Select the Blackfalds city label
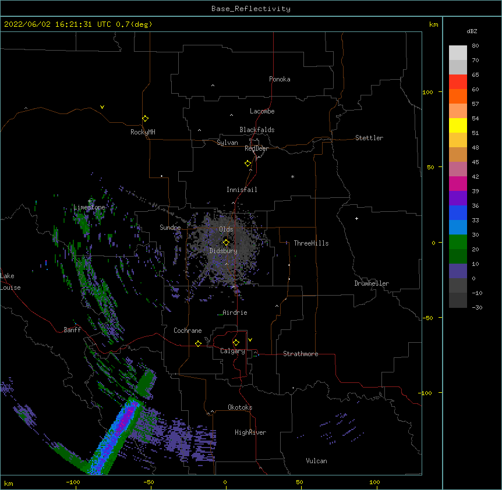 pos(257,130)
